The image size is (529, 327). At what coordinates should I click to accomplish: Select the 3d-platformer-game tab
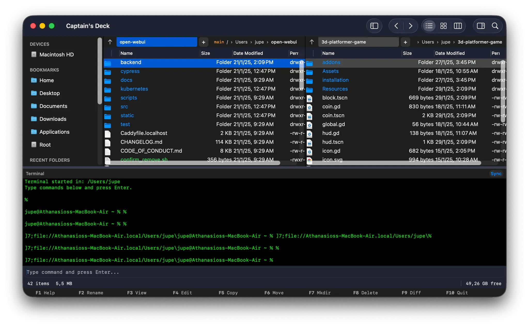point(358,42)
